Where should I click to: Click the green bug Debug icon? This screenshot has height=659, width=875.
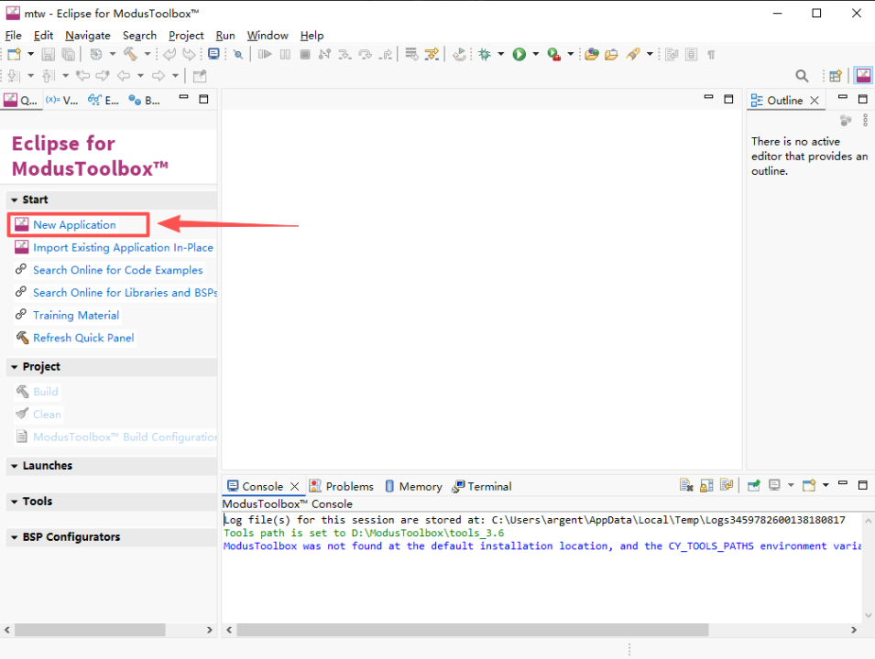pyautogui.click(x=485, y=54)
